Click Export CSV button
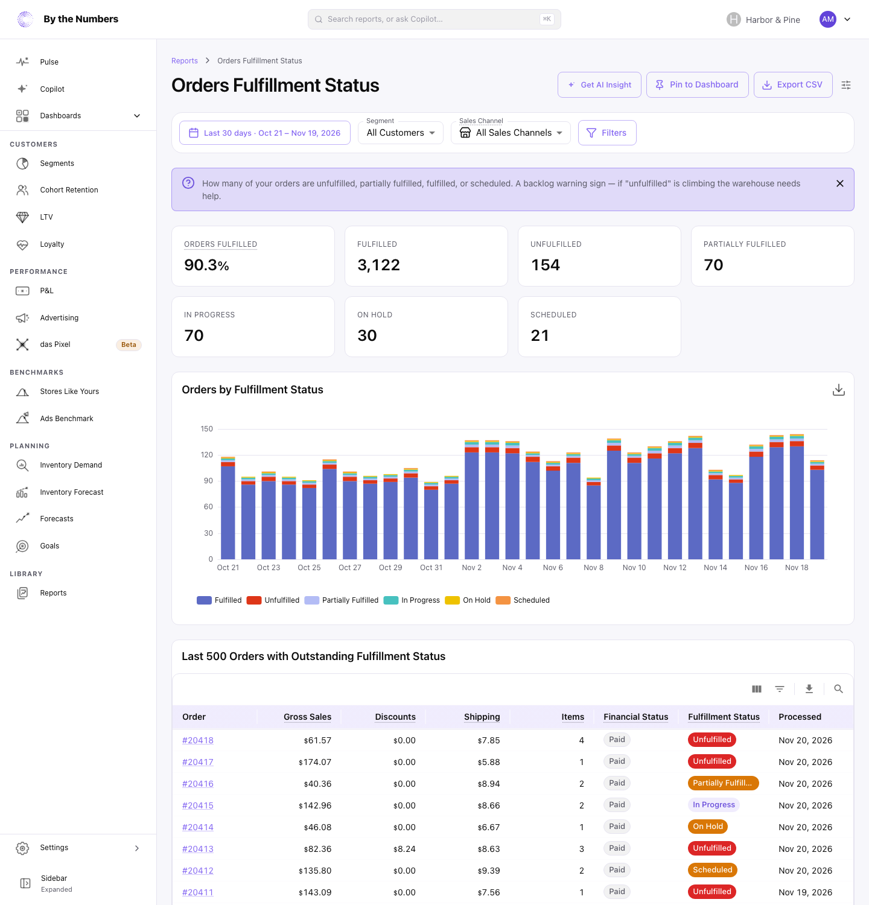The height and width of the screenshot is (905, 869). 793,85
